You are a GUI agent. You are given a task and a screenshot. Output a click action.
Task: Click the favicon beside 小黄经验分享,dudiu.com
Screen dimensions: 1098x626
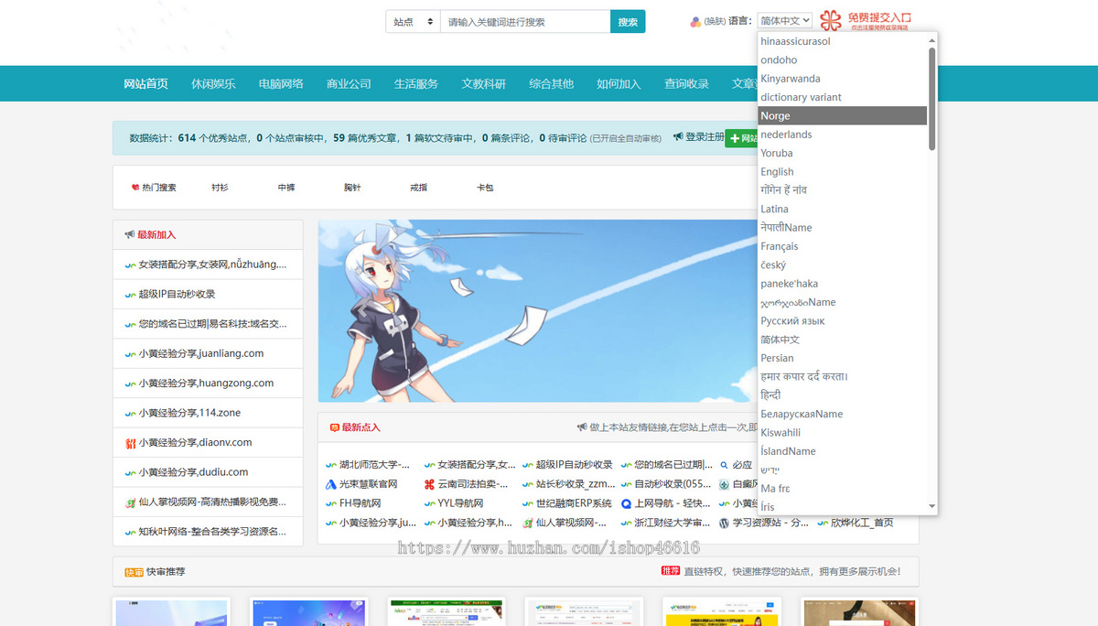pyautogui.click(x=131, y=472)
